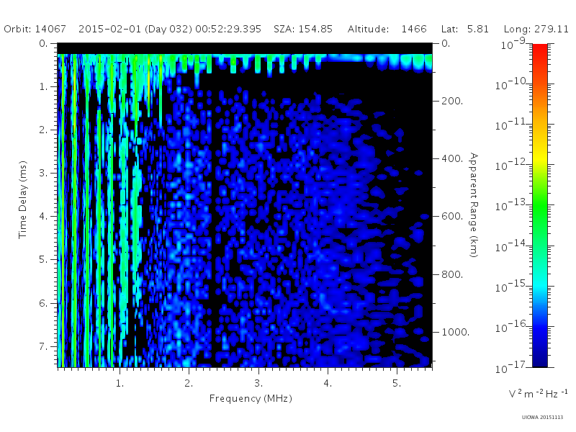Click the '1.' tick on frequency axis
Viewport: 576px width, 432px height.
pos(120,384)
